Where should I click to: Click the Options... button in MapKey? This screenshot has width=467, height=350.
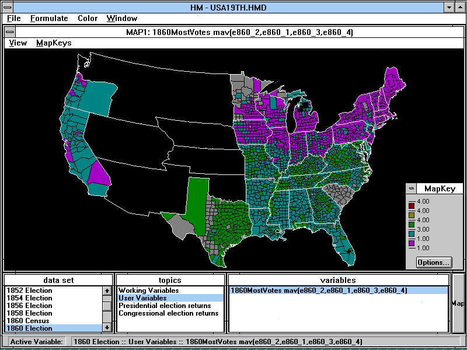(x=434, y=262)
